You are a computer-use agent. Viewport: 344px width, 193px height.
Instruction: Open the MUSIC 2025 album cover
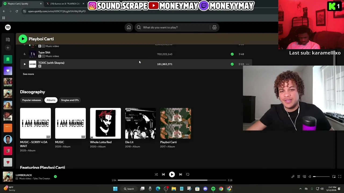tap(70, 123)
